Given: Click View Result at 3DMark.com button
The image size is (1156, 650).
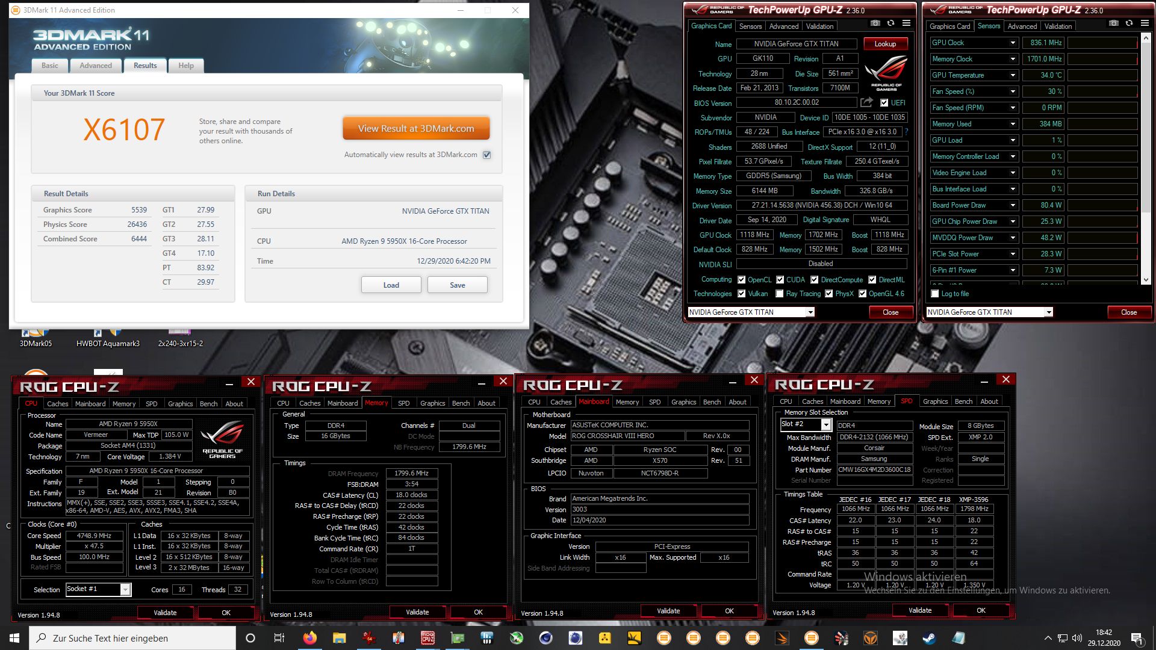Looking at the screenshot, I should coord(416,129).
